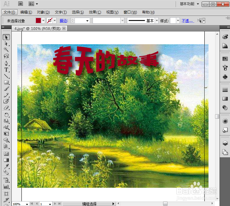The width and height of the screenshot is (230, 206).
Task: Pick the Perspective Grid tool
Action: click(6, 146)
